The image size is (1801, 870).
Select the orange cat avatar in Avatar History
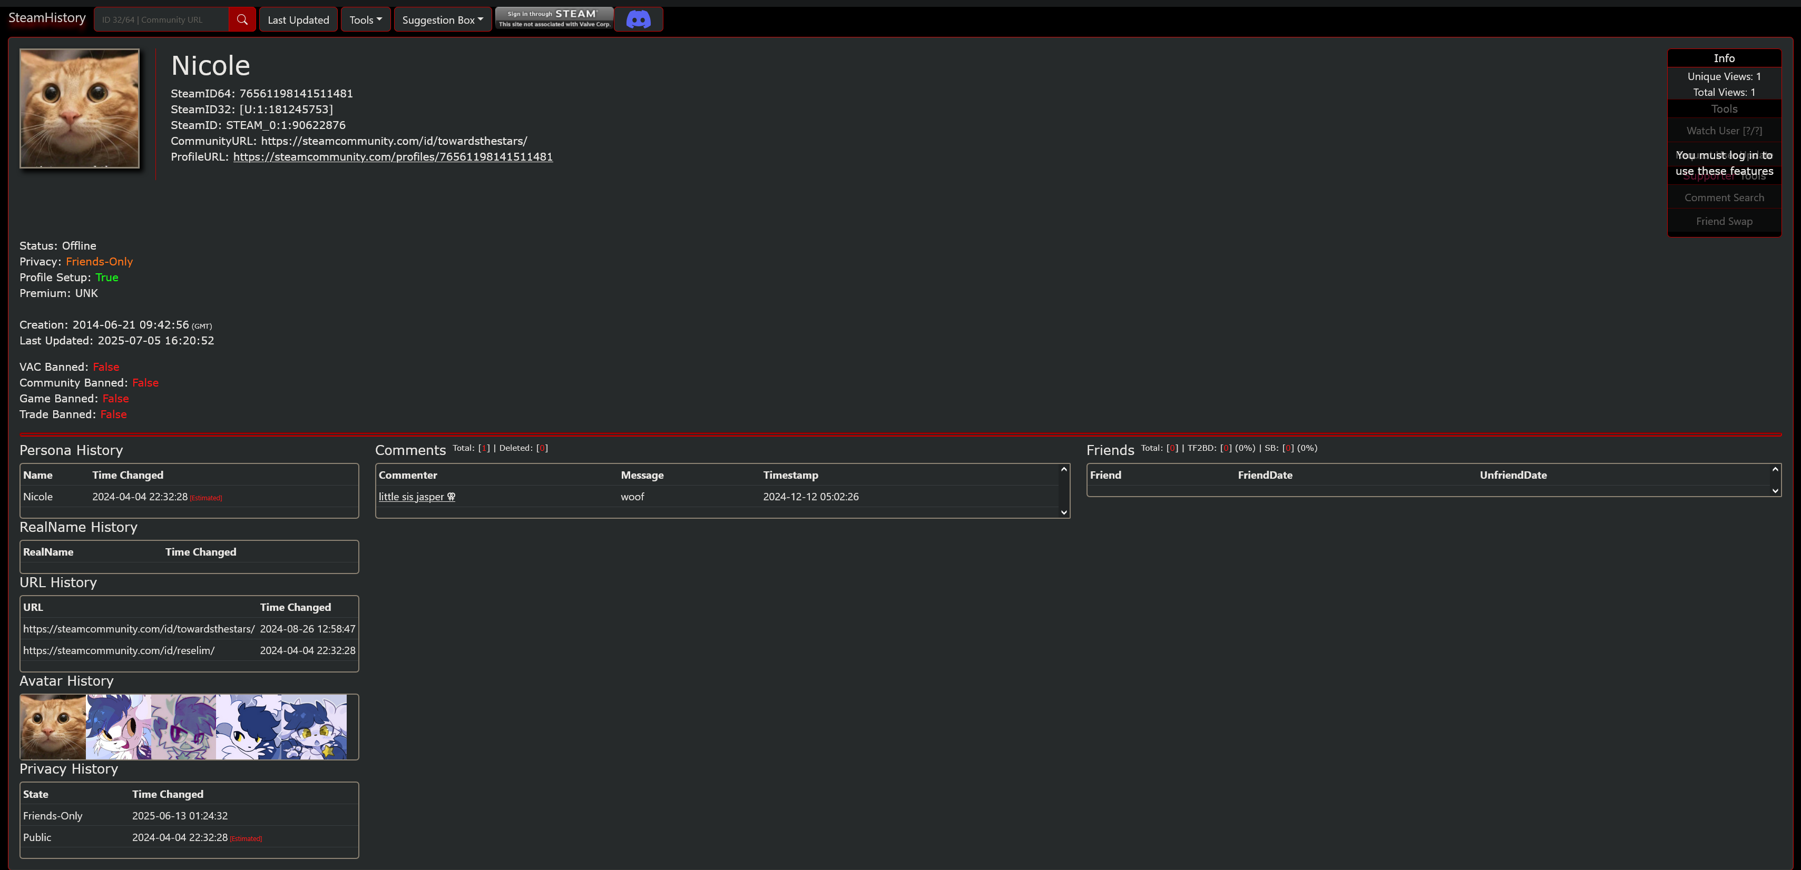click(x=53, y=727)
